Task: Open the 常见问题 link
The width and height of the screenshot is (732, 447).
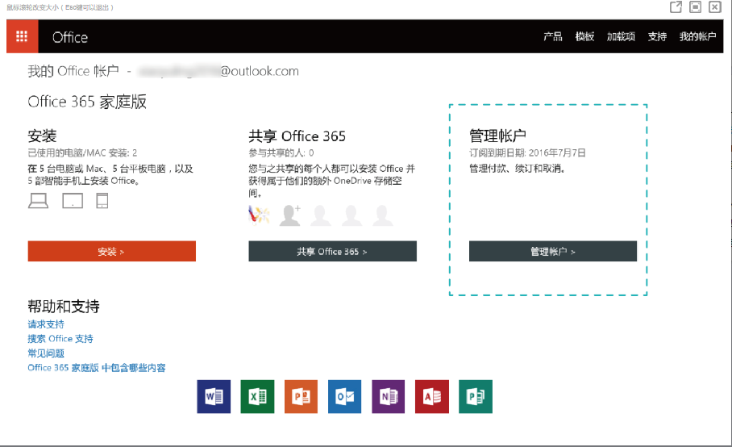Action: coord(46,353)
